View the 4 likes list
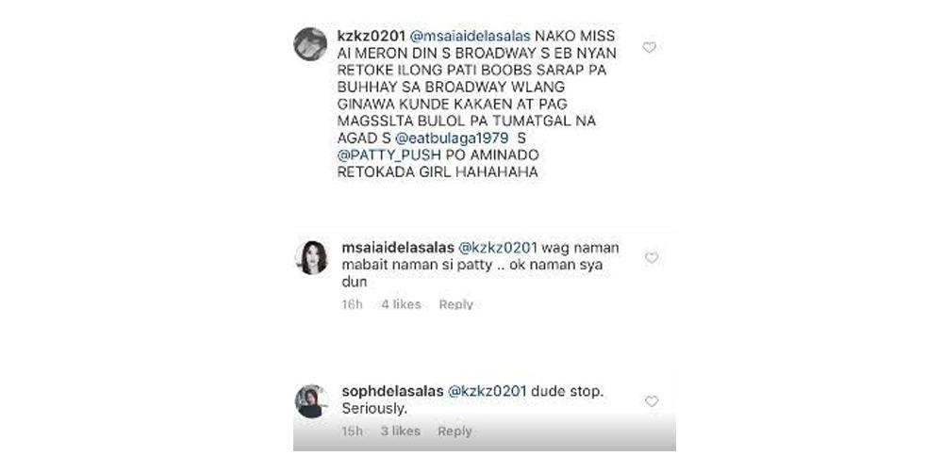The image size is (943, 472). [x=401, y=304]
